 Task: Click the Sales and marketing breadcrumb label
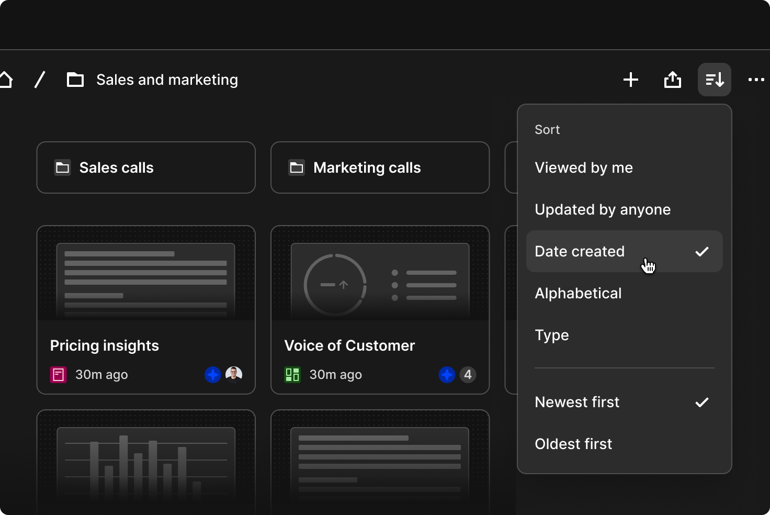click(167, 80)
